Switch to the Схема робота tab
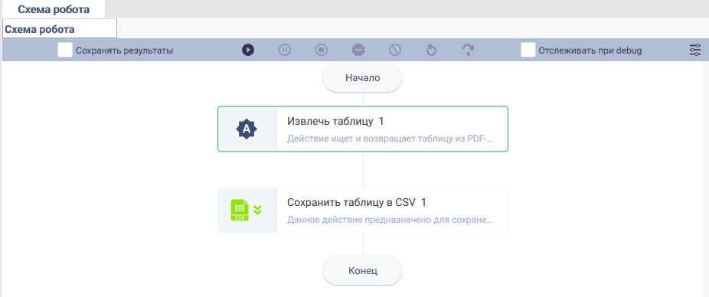This screenshot has height=297, width=709. tap(54, 9)
